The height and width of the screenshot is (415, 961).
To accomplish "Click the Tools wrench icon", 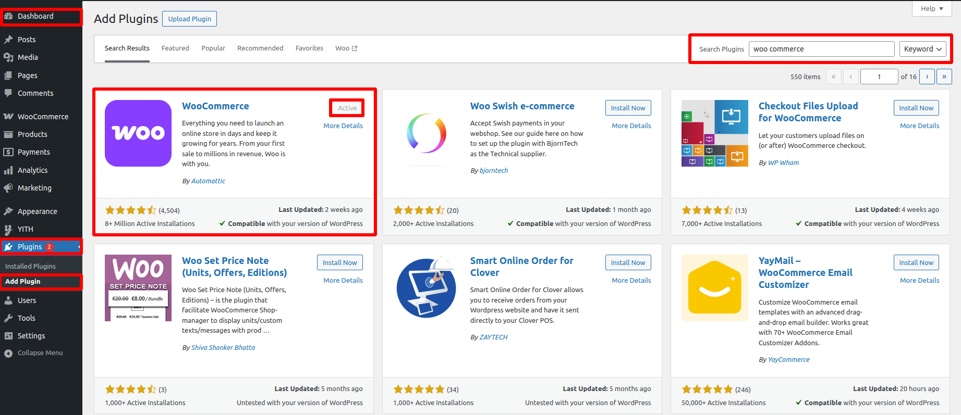I will click(8, 318).
